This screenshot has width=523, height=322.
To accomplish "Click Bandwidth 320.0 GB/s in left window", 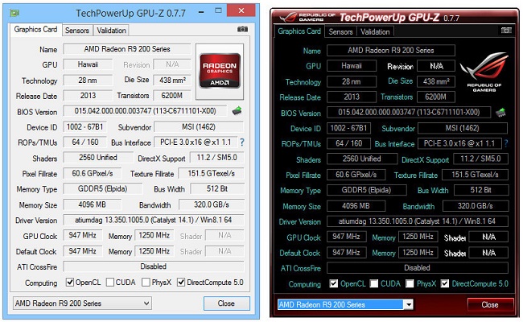I will pos(212,204).
